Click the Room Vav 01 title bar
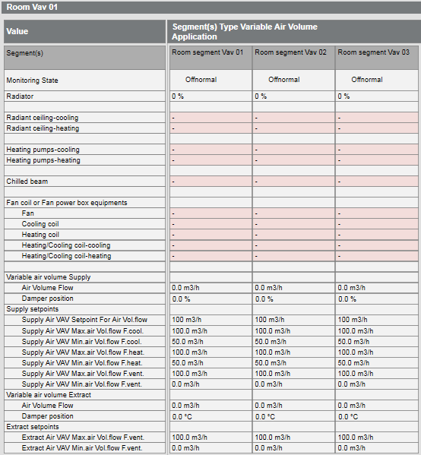The width and height of the screenshot is (421, 455). point(211,7)
